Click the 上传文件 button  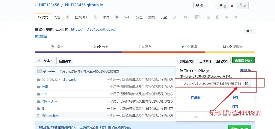click(205, 61)
